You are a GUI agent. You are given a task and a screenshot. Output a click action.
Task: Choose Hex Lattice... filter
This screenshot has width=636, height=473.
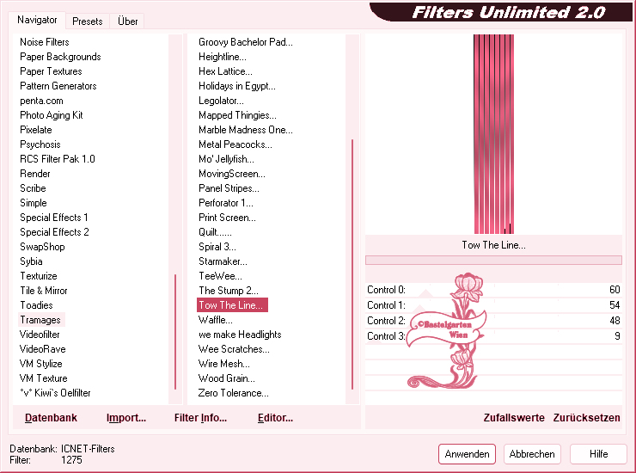[225, 71]
